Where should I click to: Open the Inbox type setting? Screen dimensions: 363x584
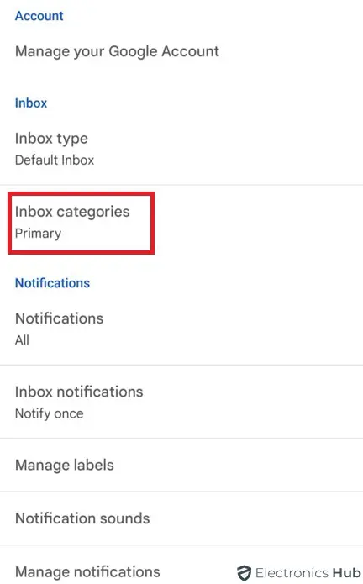tap(181, 148)
